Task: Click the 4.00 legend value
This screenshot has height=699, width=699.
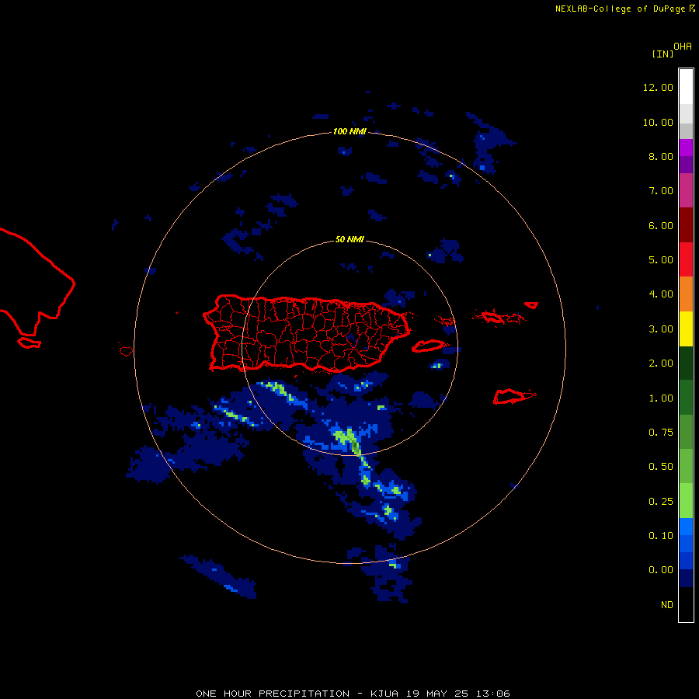Action: pyautogui.click(x=661, y=294)
